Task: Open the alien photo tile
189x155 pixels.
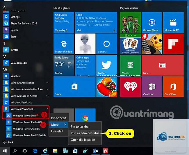Action: (x=85, y=44)
